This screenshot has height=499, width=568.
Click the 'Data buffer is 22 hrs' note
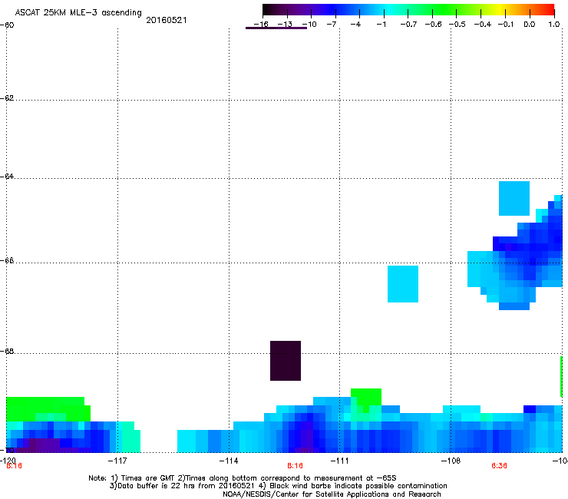pos(278,486)
